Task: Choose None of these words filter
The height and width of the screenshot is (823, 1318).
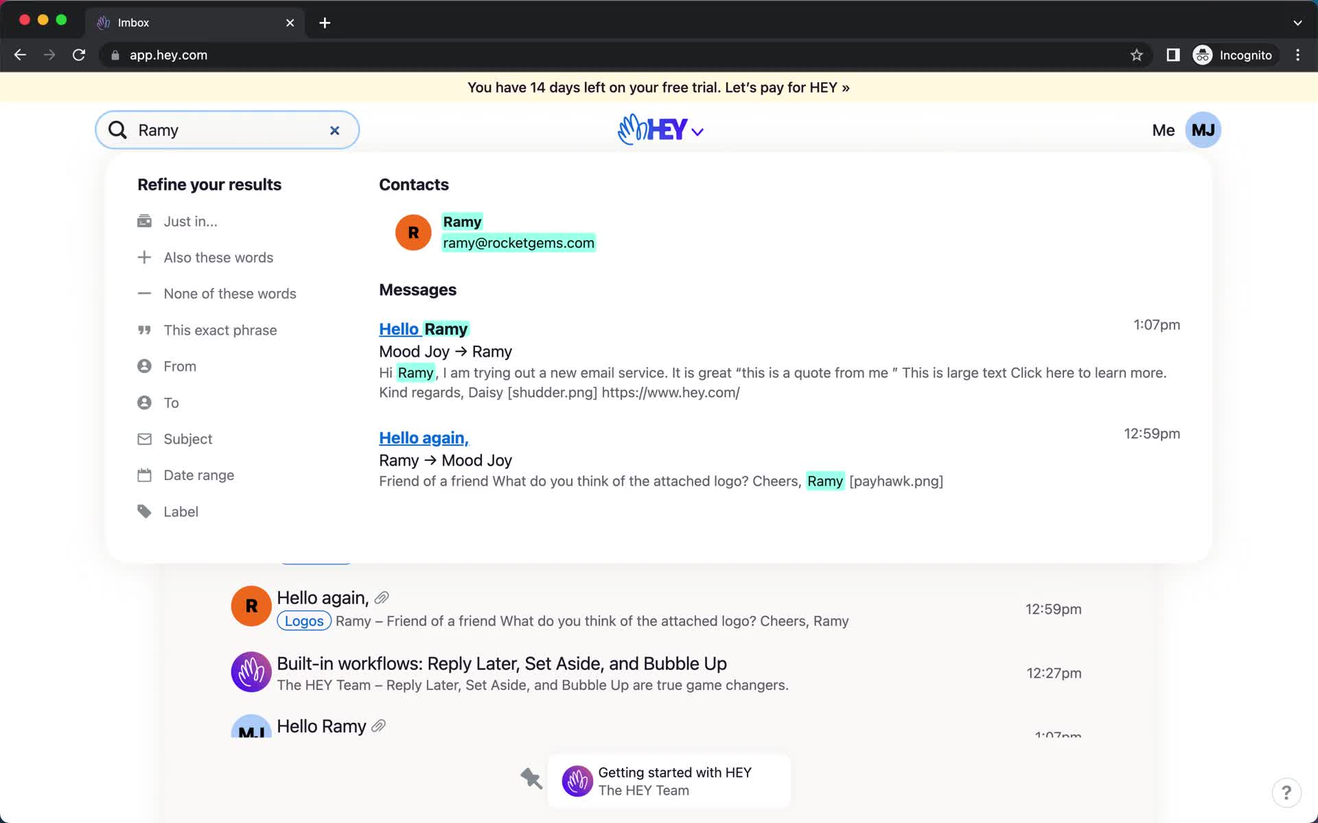Action: [230, 294]
